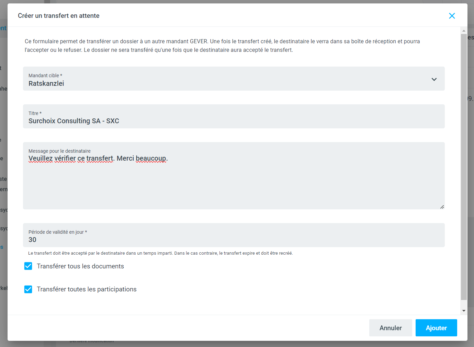Click the scrollbar up arrow
Viewport: 474px width, 347px height.
pos(464,31)
